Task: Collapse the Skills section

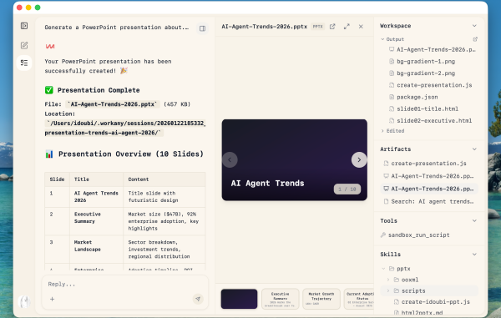Action: (474, 254)
